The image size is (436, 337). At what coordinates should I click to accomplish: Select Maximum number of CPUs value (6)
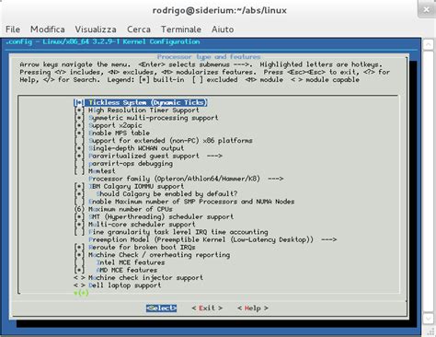pyautogui.click(x=79, y=209)
